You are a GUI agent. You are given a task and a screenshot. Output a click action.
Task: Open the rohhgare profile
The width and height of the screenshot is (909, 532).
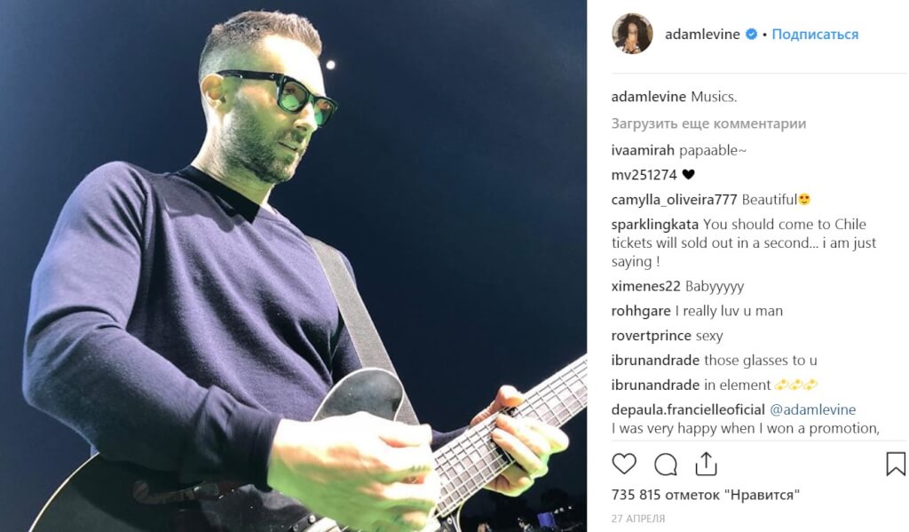[641, 311]
